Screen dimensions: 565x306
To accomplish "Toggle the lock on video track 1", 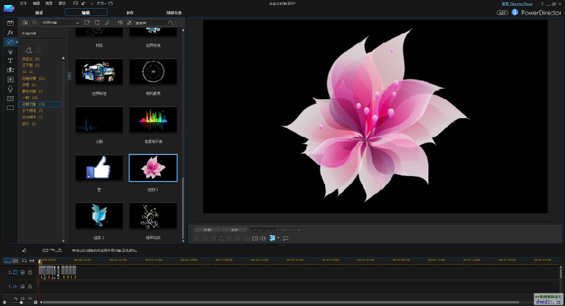I will pos(30,272).
